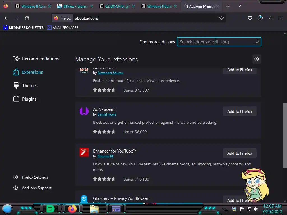287x215 pixels.
Task: Open the purple window taskbar app
Action: pyautogui.click(x=116, y=209)
